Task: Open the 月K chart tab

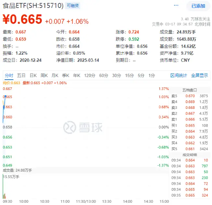Action: coord(55,75)
